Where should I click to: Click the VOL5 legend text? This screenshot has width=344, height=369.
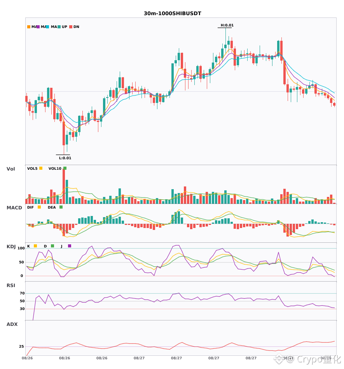coord(32,169)
